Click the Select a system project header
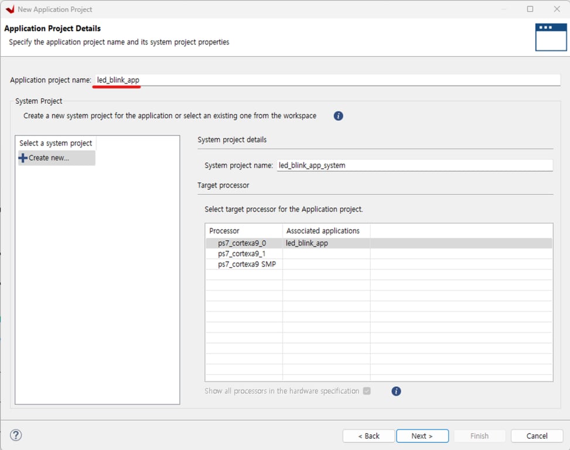This screenshot has height=450, width=570. (x=56, y=143)
